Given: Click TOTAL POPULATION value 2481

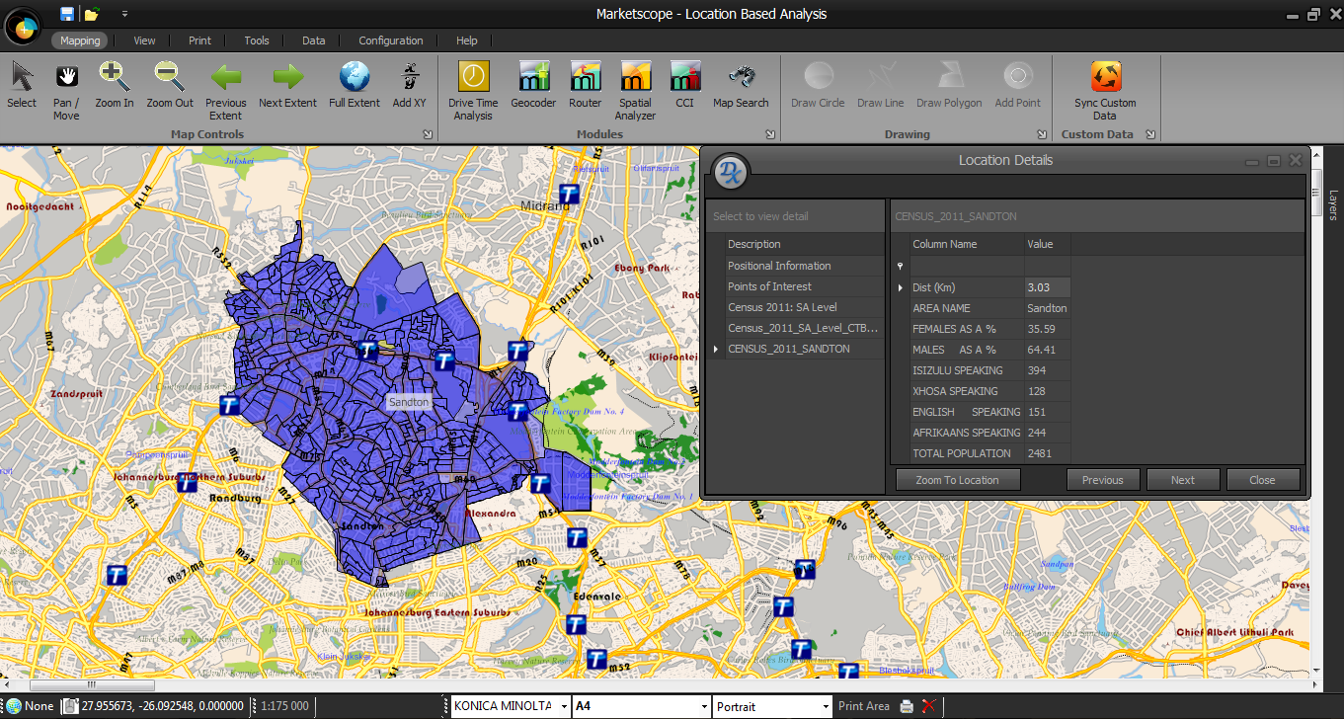Looking at the screenshot, I should coord(1047,453).
